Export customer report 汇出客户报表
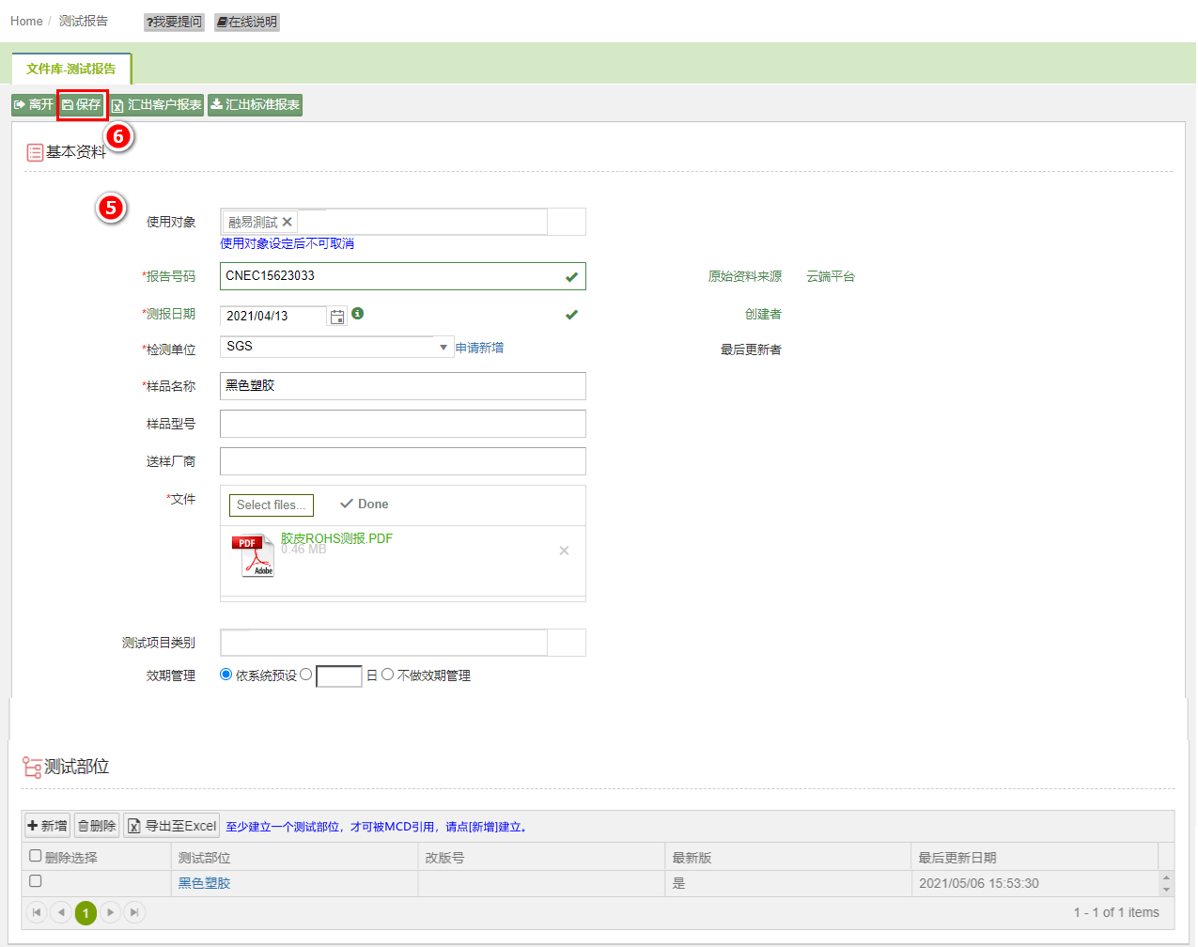Screen dimensions: 1198x947 [156, 105]
